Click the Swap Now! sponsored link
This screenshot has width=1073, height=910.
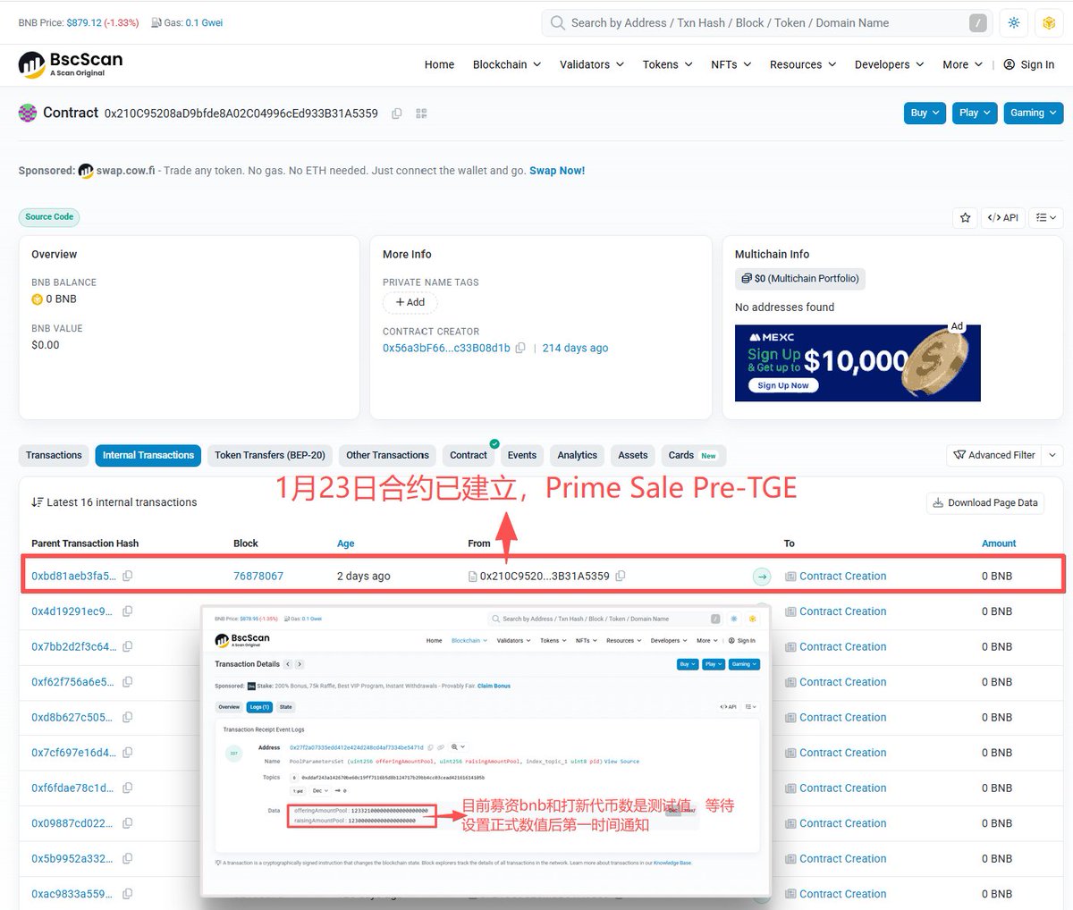click(x=557, y=170)
